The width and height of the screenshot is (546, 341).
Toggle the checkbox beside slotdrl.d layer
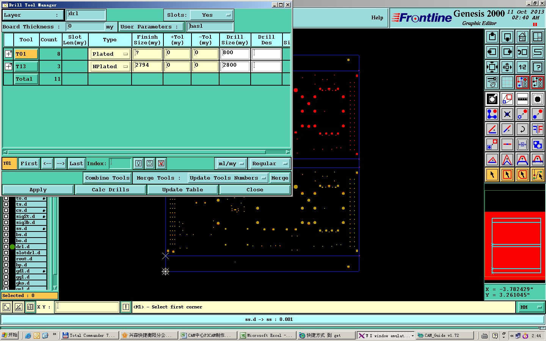6,253
